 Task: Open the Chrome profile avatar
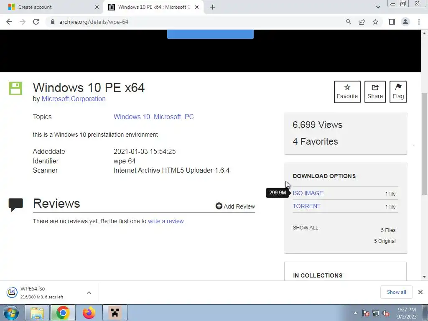[405, 22]
